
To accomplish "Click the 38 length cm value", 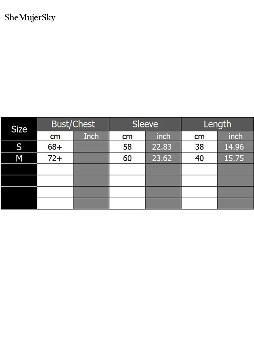I will click(199, 147).
